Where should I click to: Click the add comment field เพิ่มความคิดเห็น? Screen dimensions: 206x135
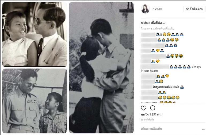tap(151, 129)
